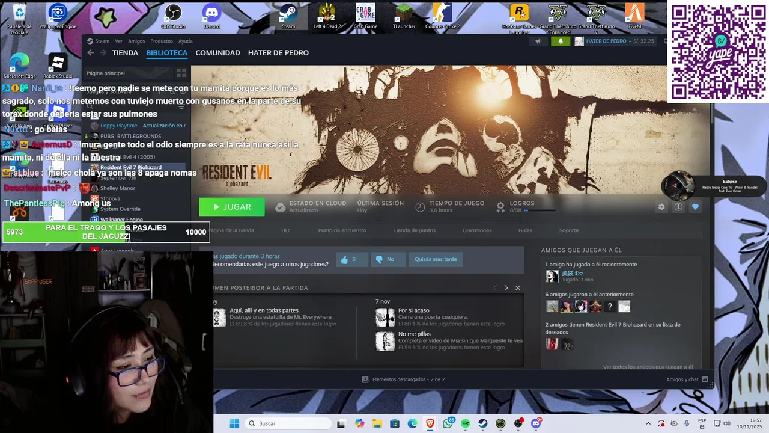Open the Discusiones tab
The height and width of the screenshot is (433, 769).
tap(477, 230)
